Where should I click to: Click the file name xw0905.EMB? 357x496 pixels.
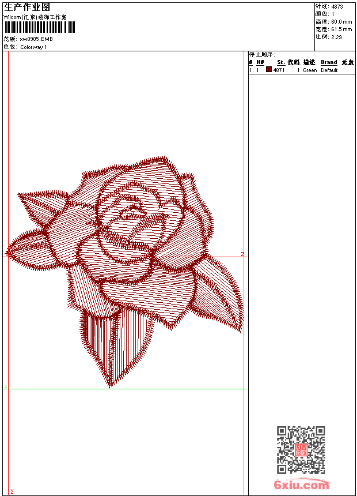pos(36,39)
